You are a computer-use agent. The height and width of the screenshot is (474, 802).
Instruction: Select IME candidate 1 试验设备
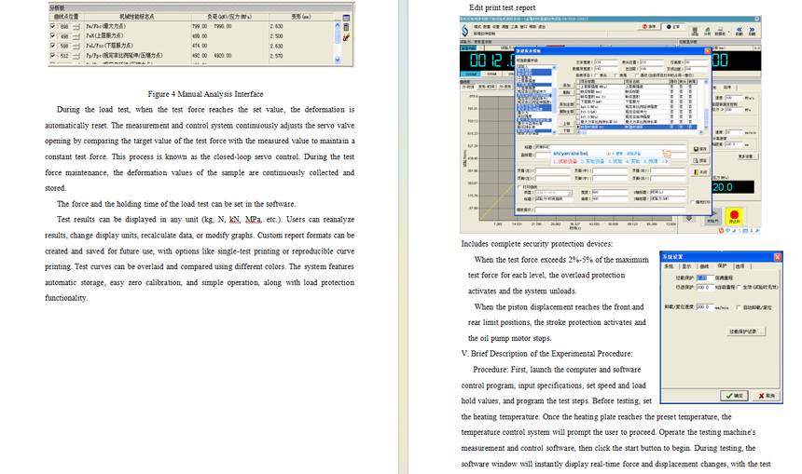565,161
